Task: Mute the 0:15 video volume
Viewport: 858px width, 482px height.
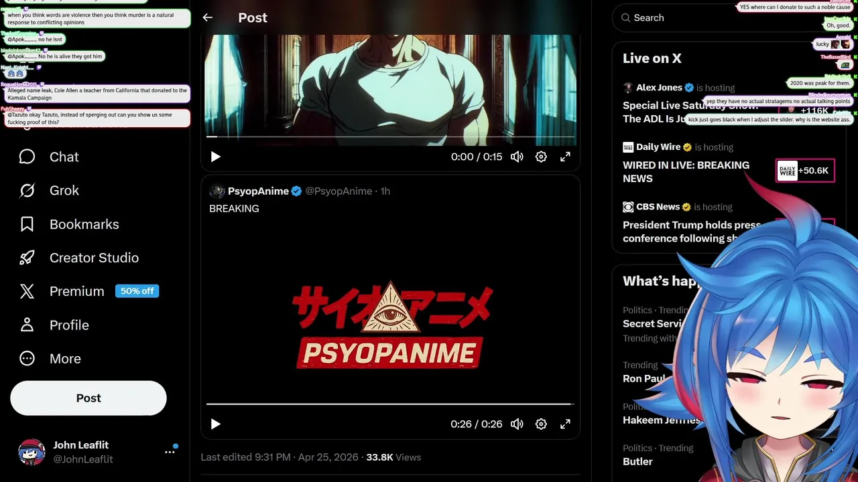Action: (517, 157)
